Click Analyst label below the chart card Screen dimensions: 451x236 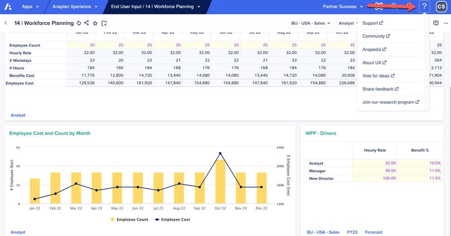tap(18, 232)
